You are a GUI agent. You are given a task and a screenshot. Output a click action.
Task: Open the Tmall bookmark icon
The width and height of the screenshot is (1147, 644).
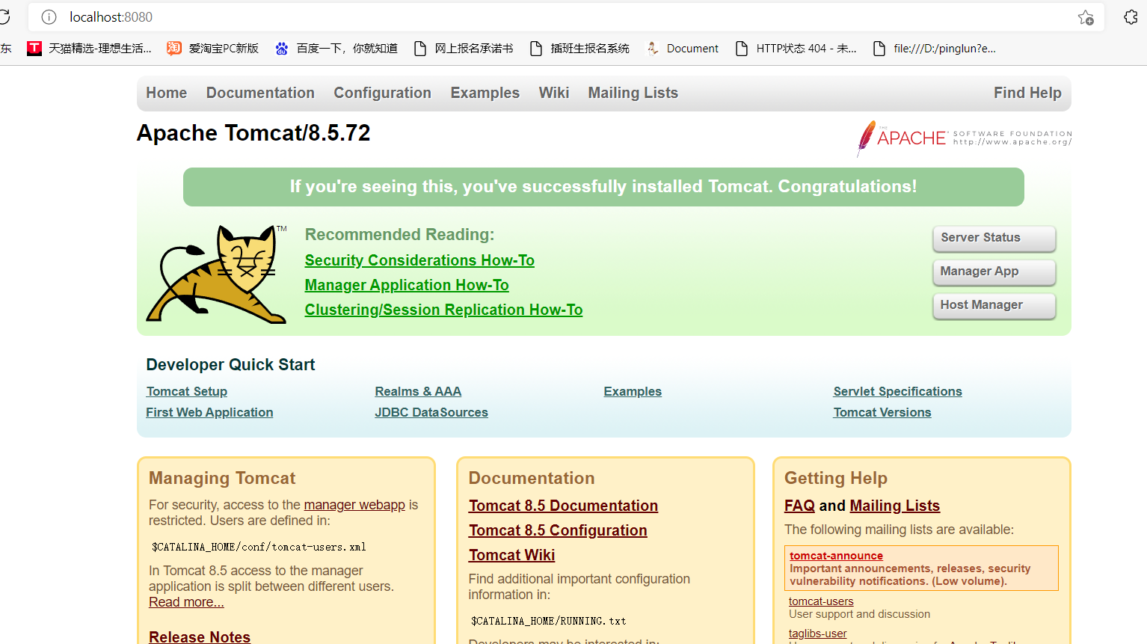34,49
